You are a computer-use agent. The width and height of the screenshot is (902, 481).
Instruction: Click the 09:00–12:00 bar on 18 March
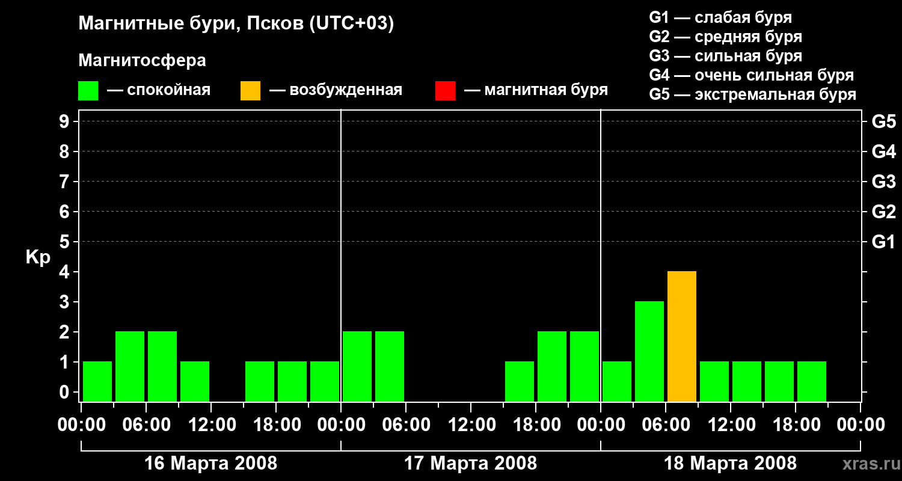[x=714, y=382]
